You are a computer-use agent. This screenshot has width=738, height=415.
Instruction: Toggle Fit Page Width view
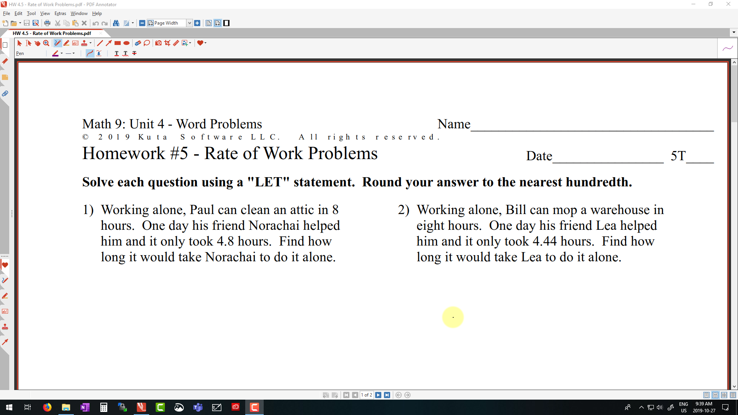[218, 23]
